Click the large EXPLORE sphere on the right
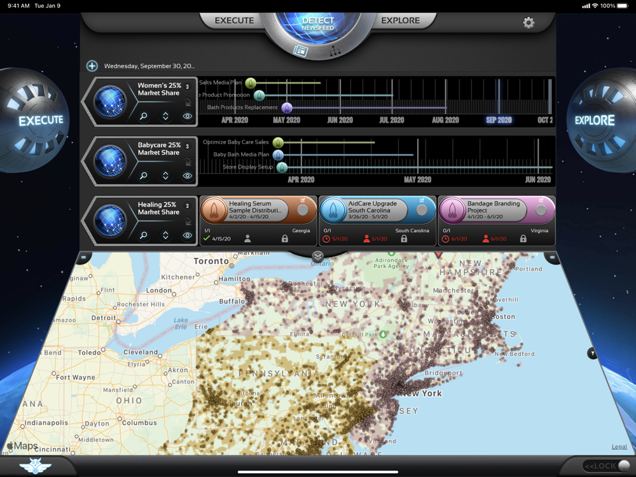This screenshot has height=477, width=636. [x=602, y=120]
